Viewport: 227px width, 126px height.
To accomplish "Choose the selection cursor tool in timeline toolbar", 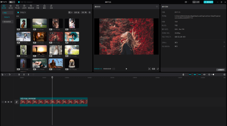I will [3, 74].
